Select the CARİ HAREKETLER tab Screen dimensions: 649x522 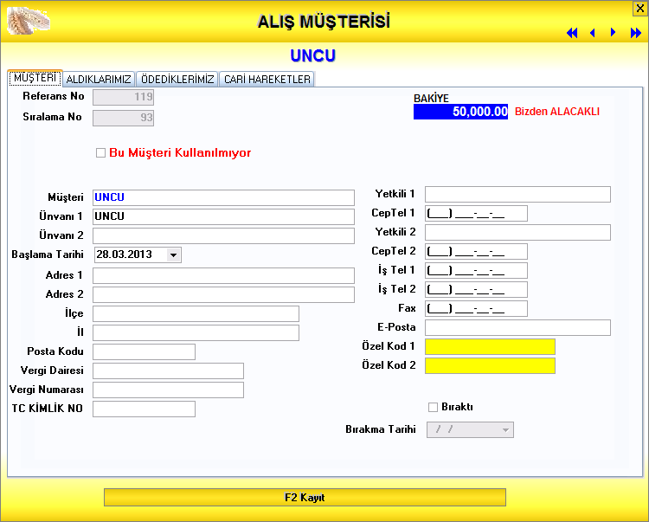tap(267, 79)
